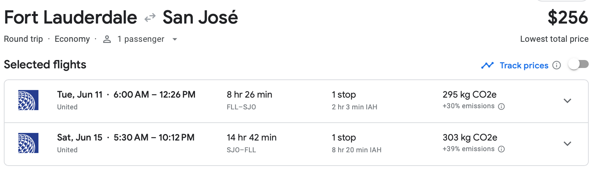Expand the Tue, Jun 11 flight details

(x=567, y=101)
